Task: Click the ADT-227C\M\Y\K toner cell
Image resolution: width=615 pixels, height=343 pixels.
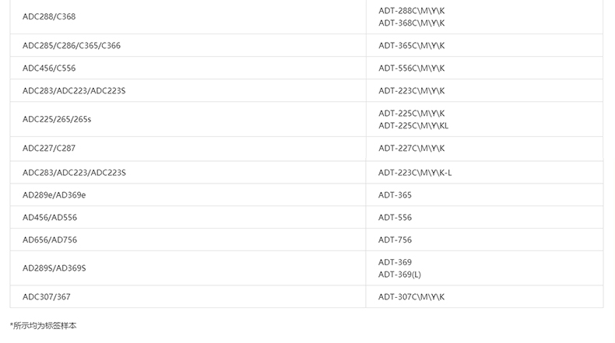Action: coord(411,148)
